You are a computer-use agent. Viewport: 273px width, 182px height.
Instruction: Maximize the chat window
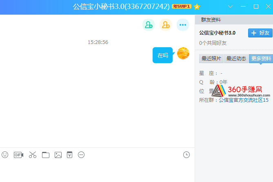pos(256,7)
